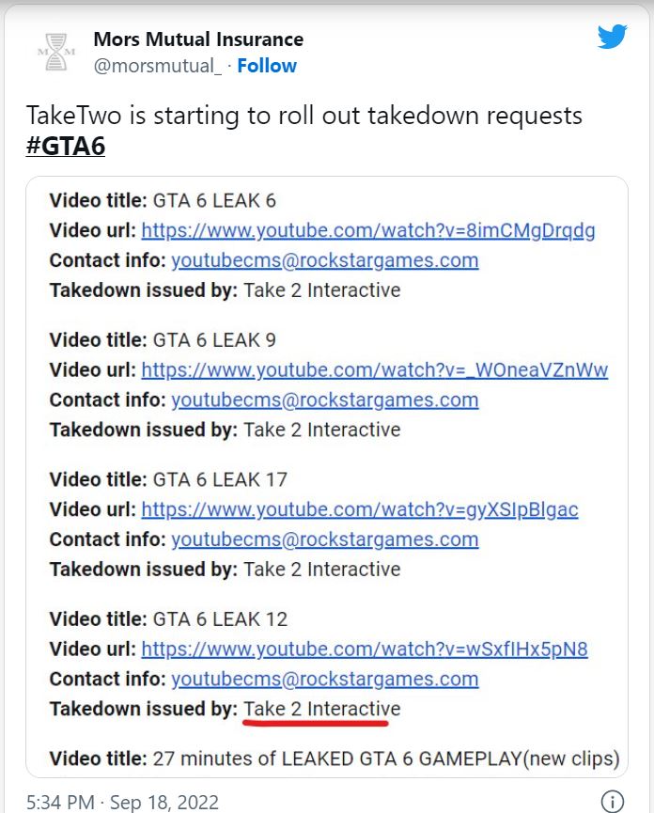This screenshot has height=813, width=654.
Task: Open GTA 6 LEAK 6 video URL
Action: point(368,230)
